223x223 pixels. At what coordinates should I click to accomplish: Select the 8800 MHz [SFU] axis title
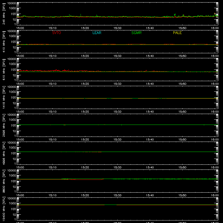4,181
